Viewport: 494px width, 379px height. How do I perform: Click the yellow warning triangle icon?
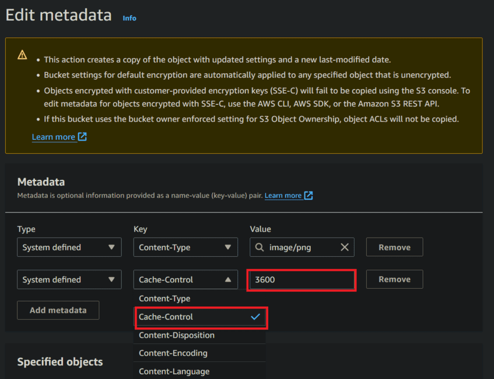[22, 55]
